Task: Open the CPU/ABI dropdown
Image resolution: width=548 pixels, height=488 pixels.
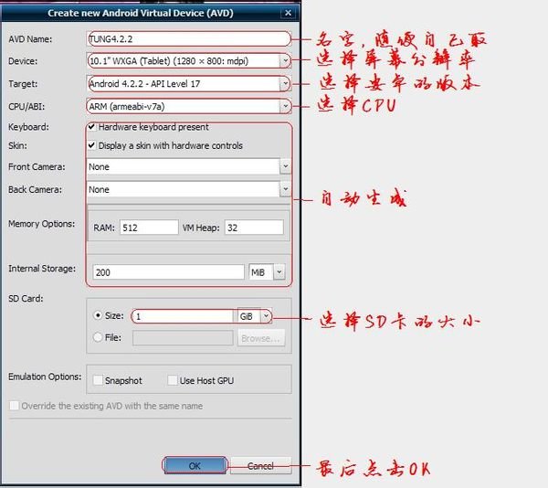Action: point(285,106)
